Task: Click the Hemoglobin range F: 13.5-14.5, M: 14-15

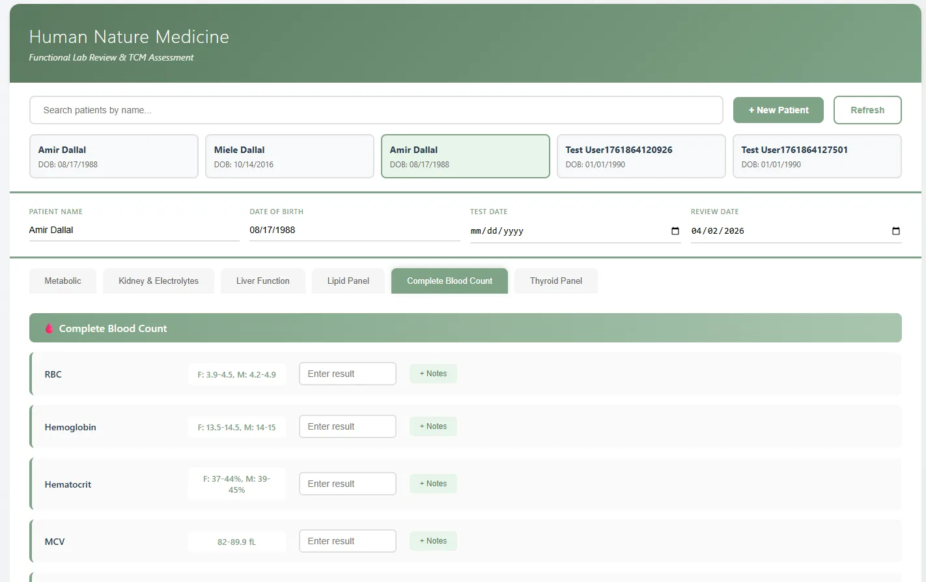Action: click(237, 427)
